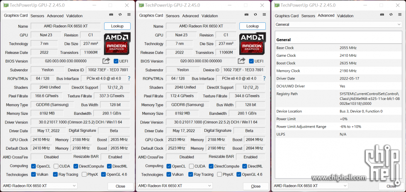This screenshot has width=406, height=192.
Task: Toggle Ray Tracing checkbox in middle window
Action: [x=191, y=175]
